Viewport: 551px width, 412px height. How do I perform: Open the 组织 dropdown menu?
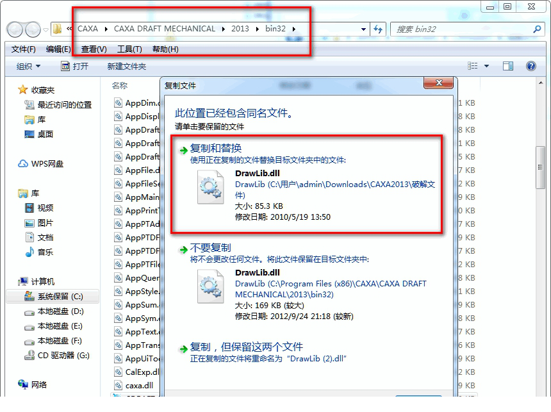[26, 66]
